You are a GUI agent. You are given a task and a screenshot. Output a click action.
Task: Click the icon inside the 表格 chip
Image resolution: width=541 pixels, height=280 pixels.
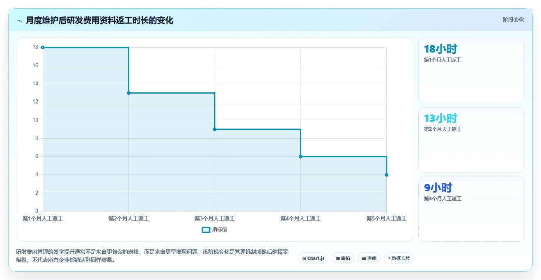(338, 259)
